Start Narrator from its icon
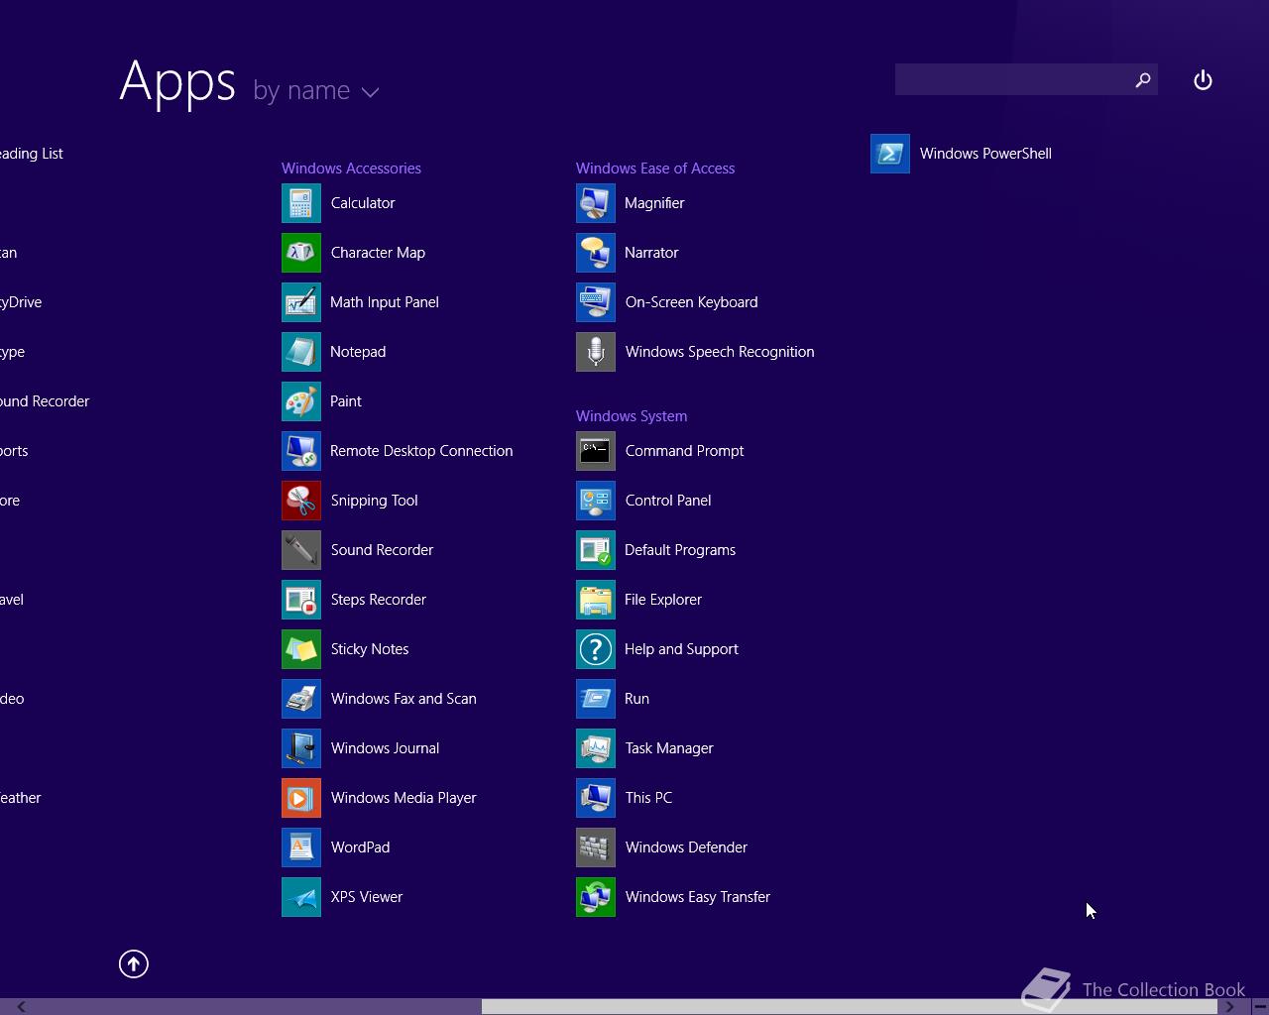The width and height of the screenshot is (1269, 1015). (596, 253)
